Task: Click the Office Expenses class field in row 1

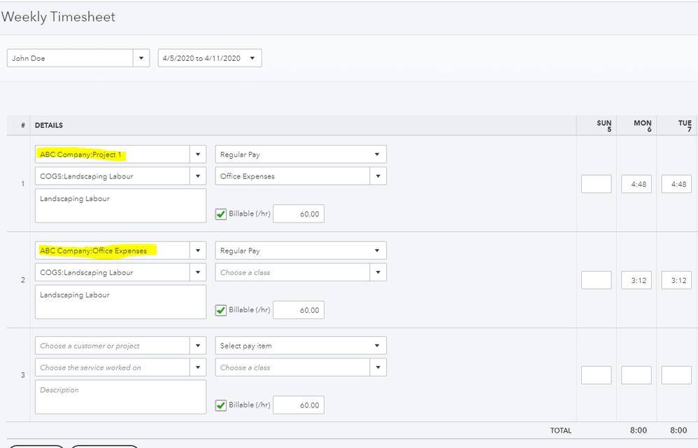Action: pyautogui.click(x=292, y=176)
